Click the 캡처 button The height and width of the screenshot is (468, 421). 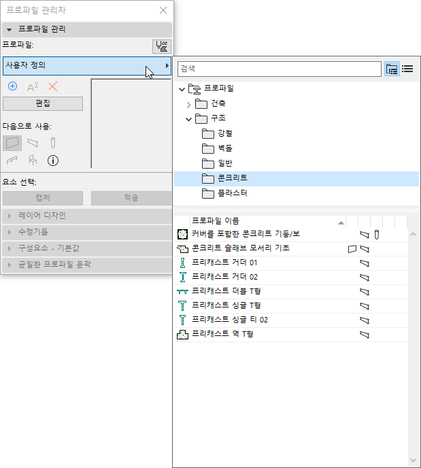[x=43, y=198]
